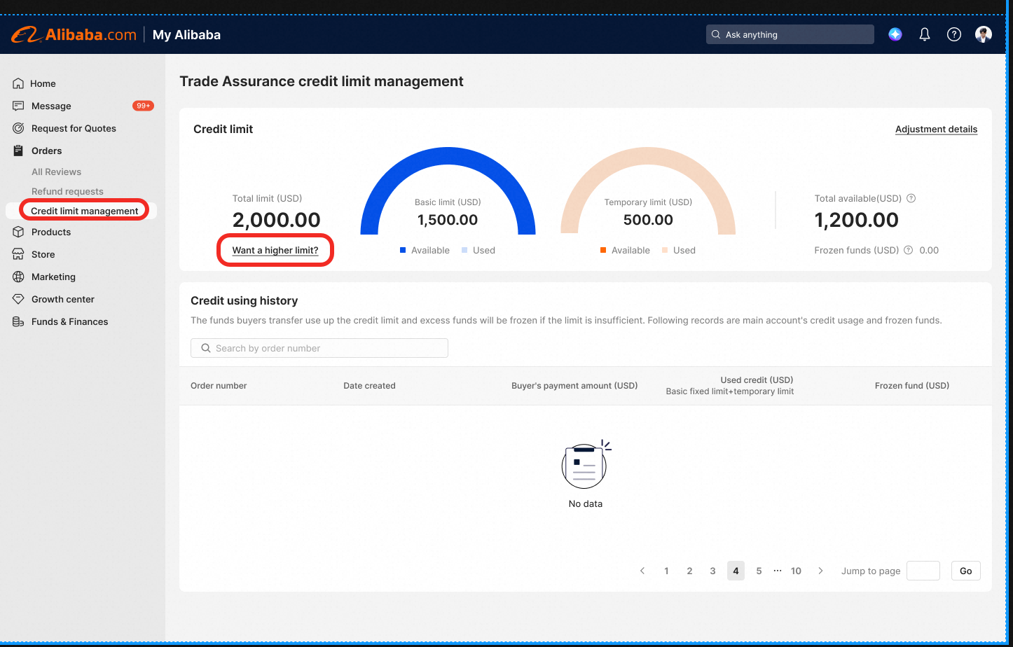Viewport: 1013px width, 647px height.
Task: Click the Request for Quotes target icon
Action: tap(19, 128)
